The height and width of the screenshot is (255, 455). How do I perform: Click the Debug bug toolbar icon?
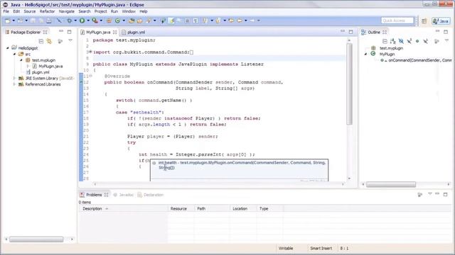pyautogui.click(x=70, y=21)
